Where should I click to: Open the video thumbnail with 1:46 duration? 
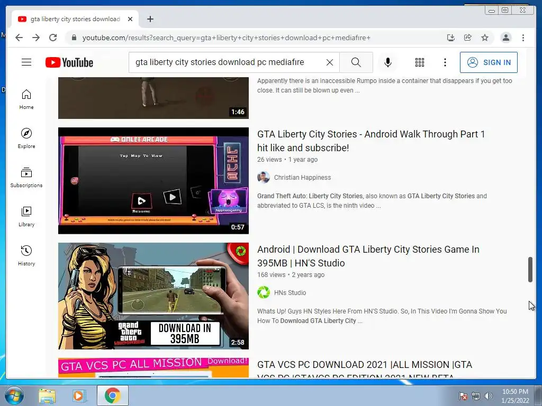tap(153, 98)
